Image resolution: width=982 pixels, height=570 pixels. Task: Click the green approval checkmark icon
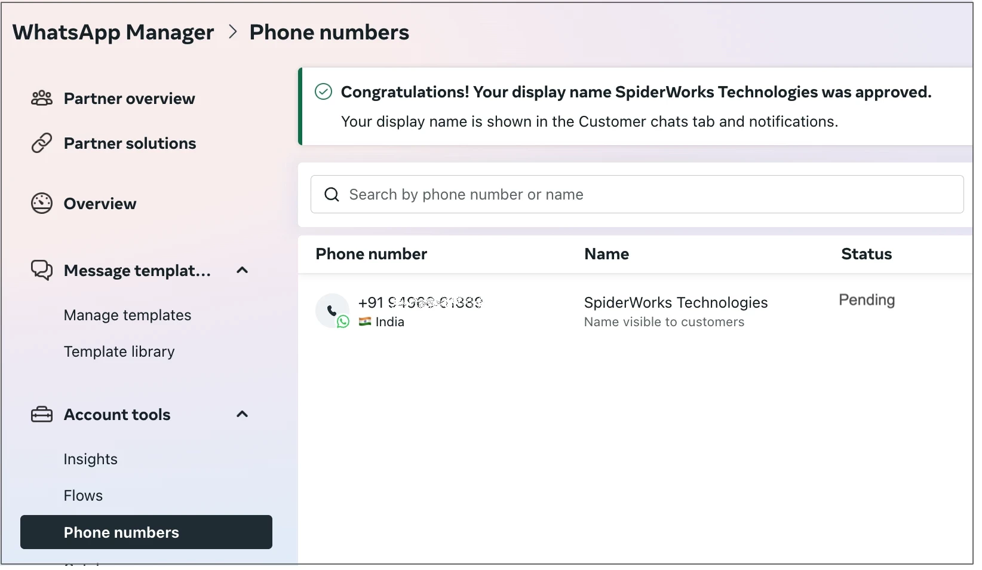pyautogui.click(x=323, y=91)
